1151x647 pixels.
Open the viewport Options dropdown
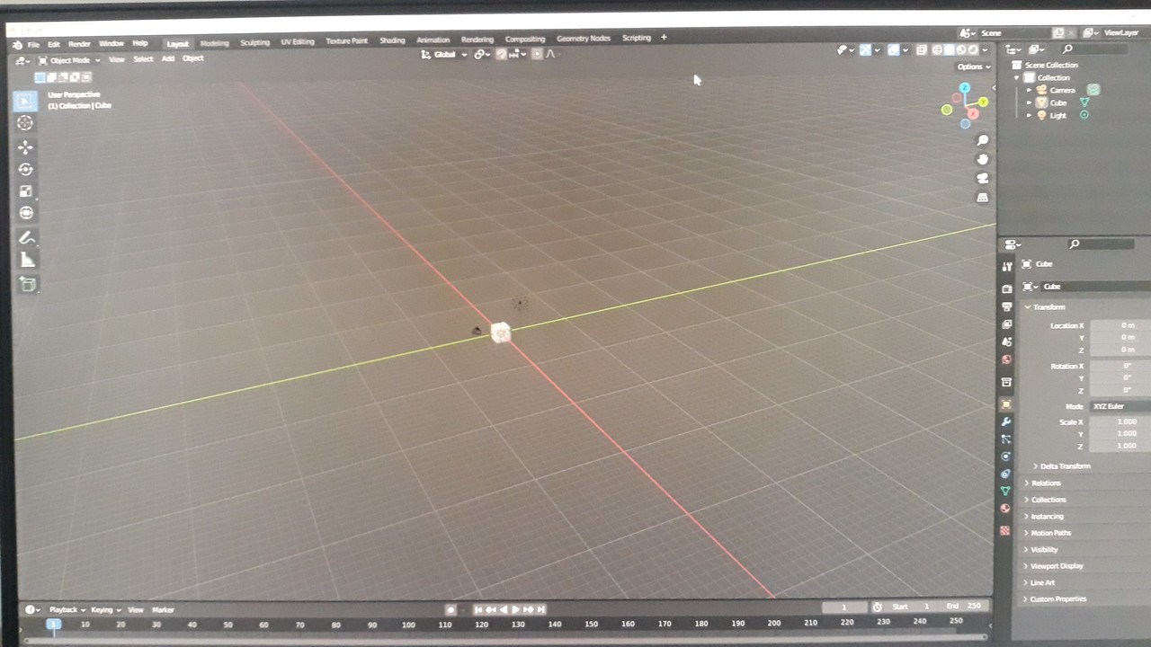pos(973,66)
